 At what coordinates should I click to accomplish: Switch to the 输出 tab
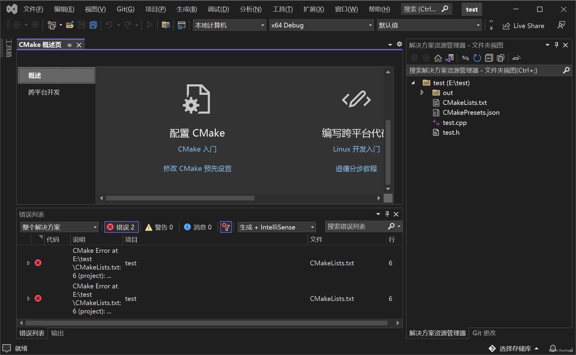[x=57, y=333]
